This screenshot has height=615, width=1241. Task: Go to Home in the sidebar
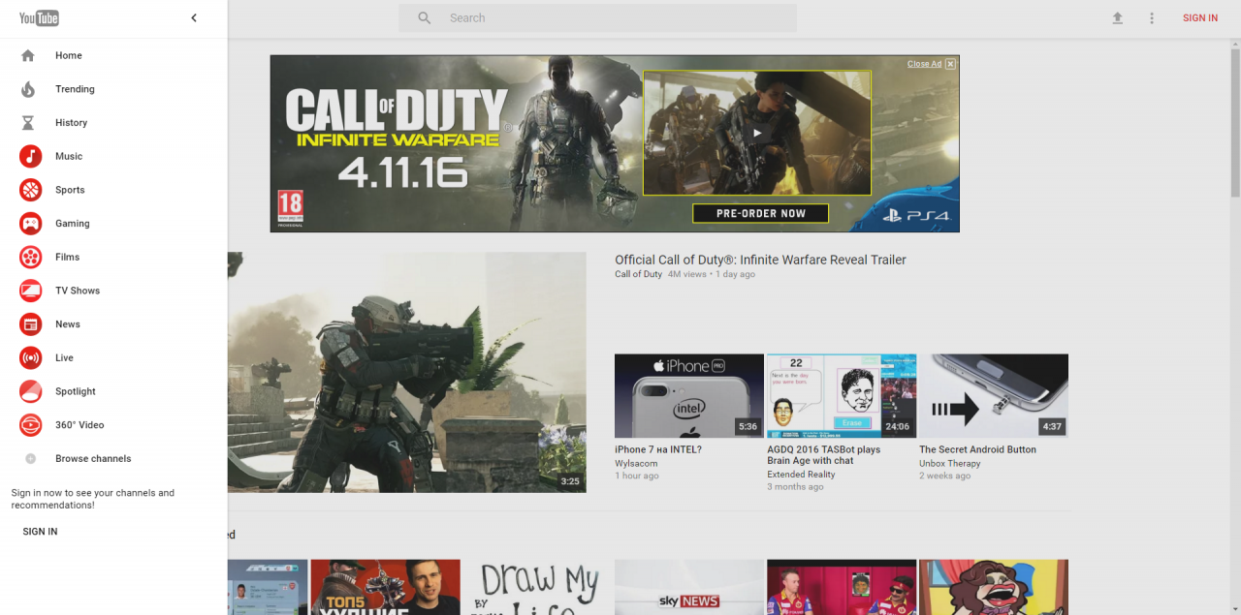coord(68,56)
